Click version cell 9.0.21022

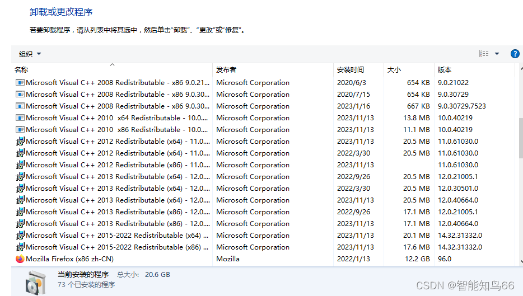pyautogui.click(x=453, y=82)
